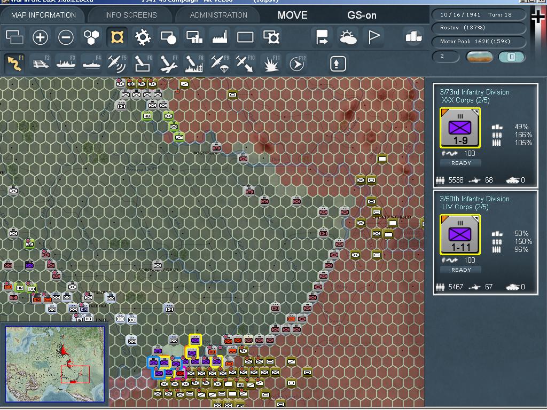Click the 5538 men count in first card
Screen dimensions: 547x410
coord(456,180)
